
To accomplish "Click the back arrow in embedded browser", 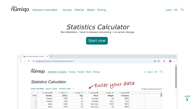I will click(21, 61).
